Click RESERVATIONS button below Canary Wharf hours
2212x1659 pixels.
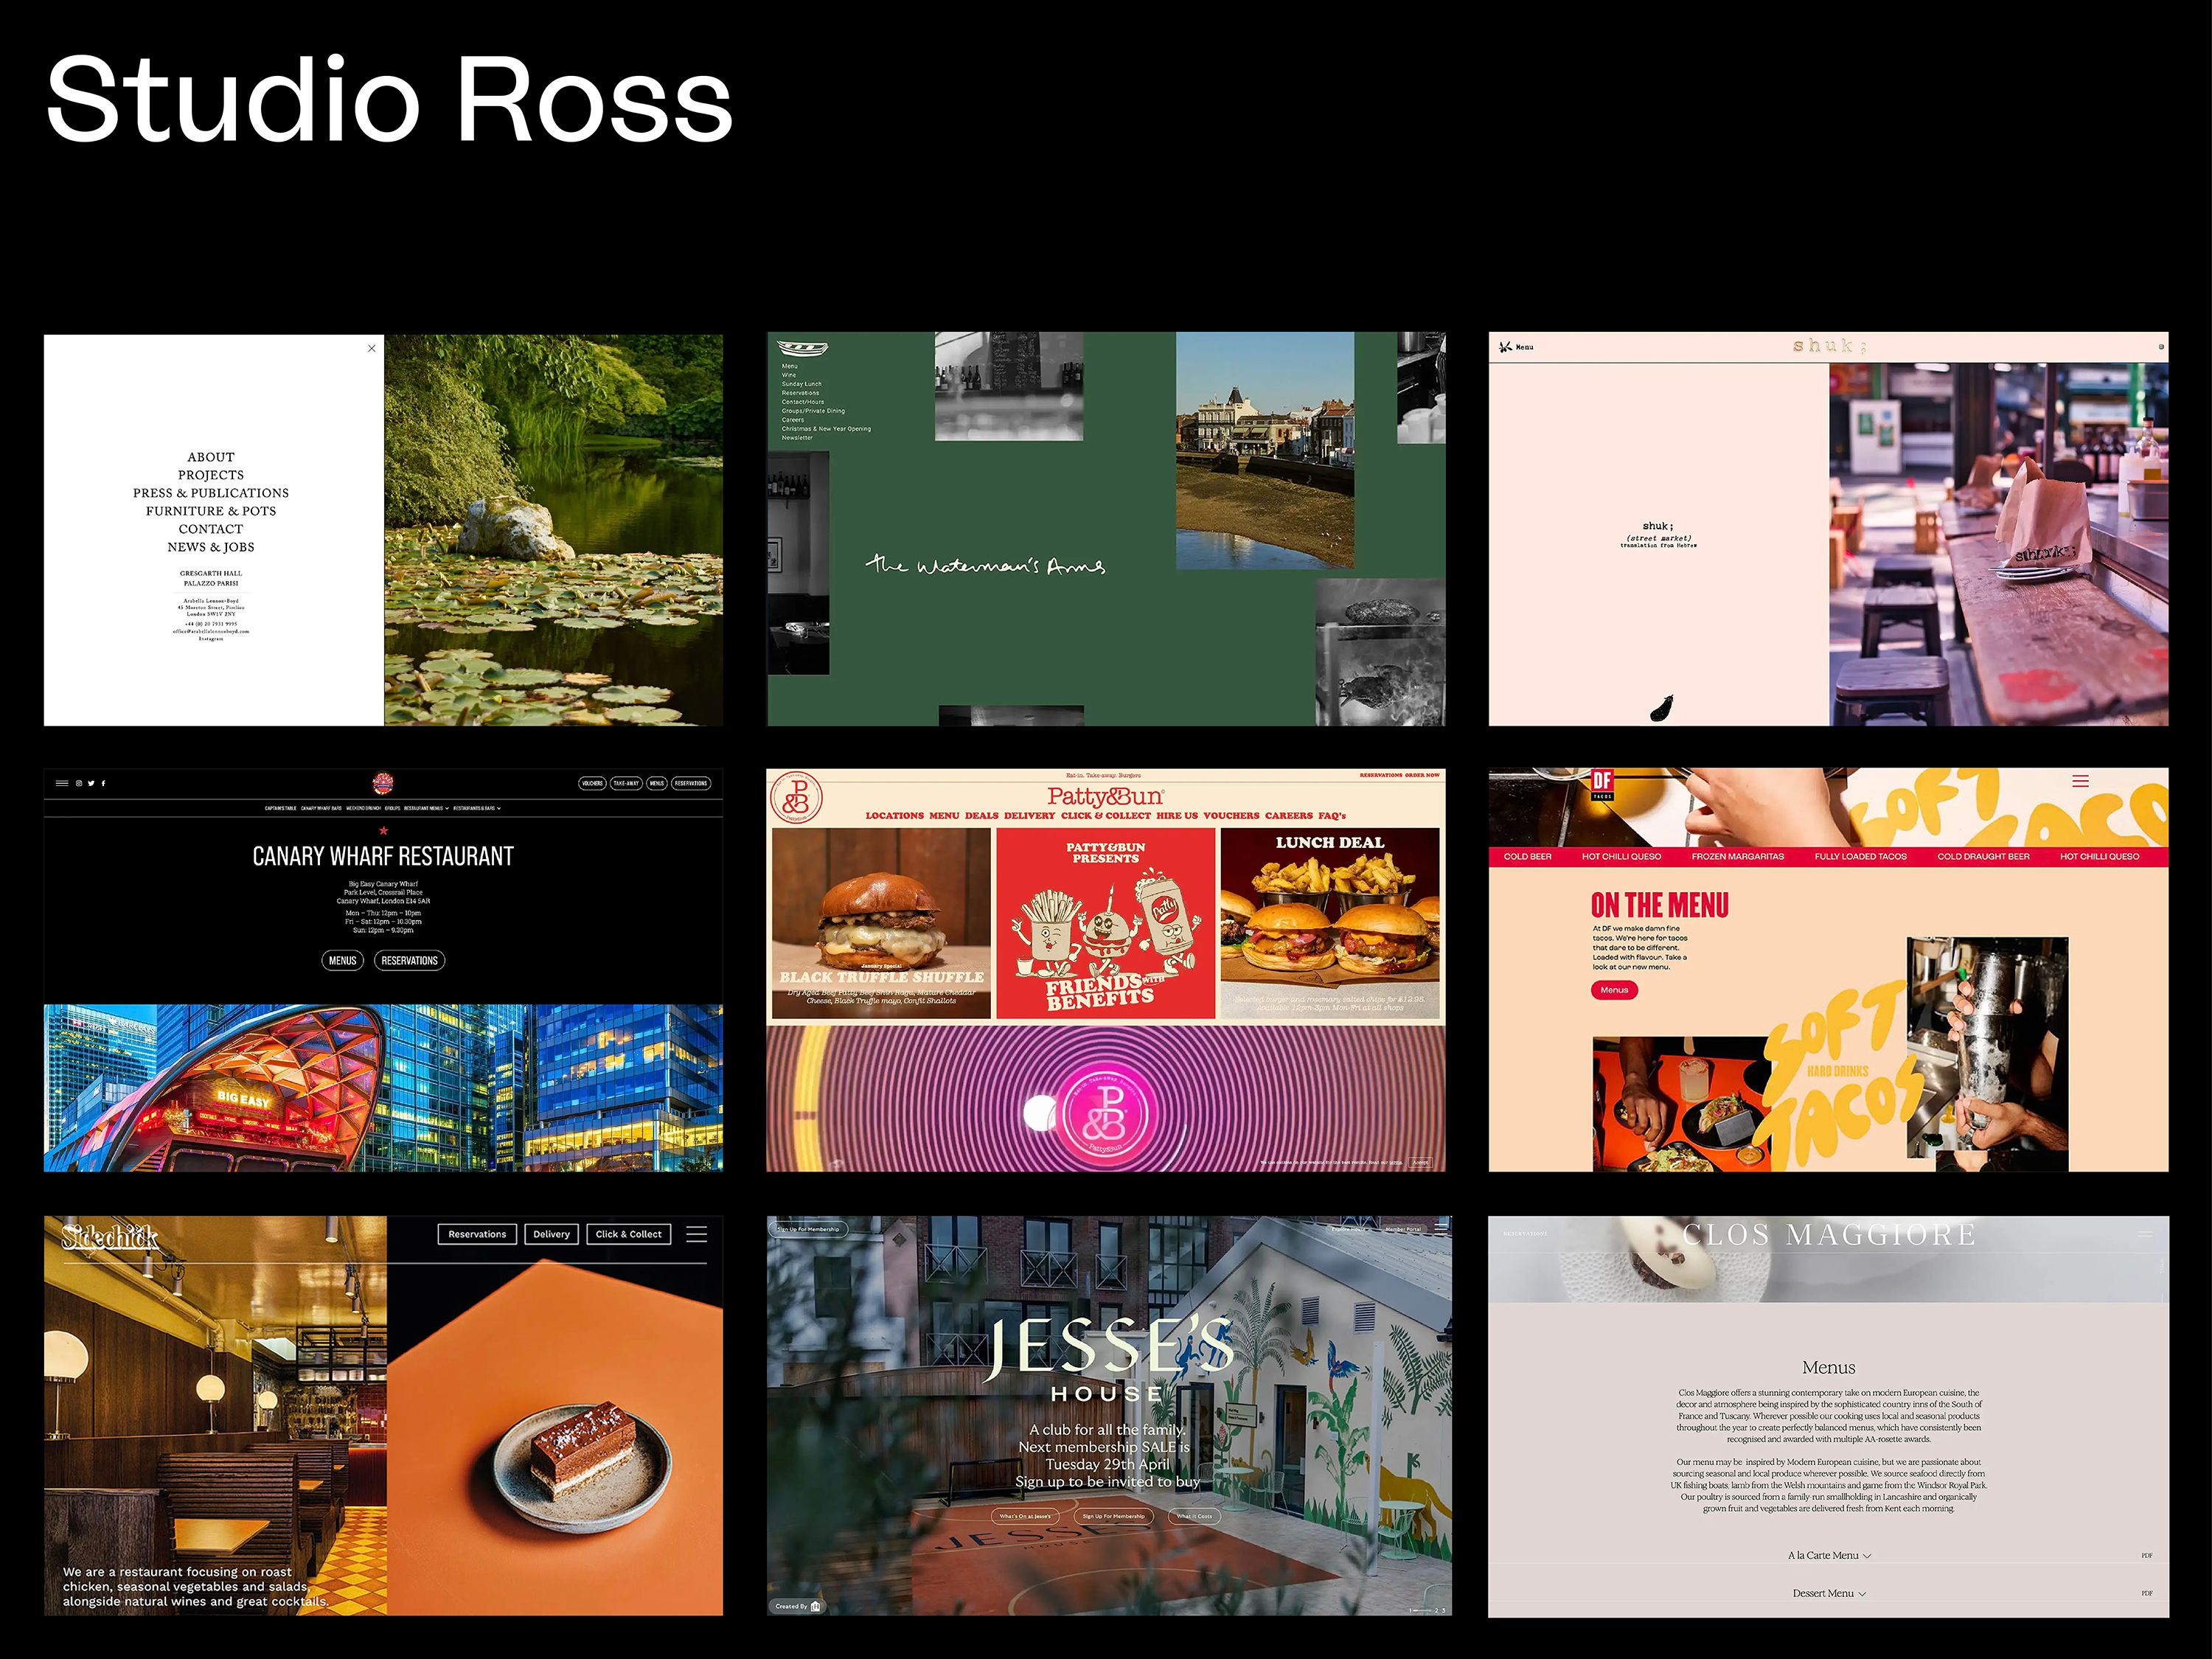(x=409, y=961)
